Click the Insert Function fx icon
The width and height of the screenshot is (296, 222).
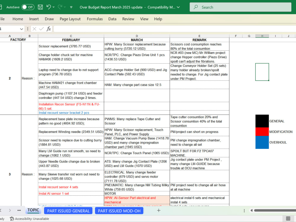[49, 29]
